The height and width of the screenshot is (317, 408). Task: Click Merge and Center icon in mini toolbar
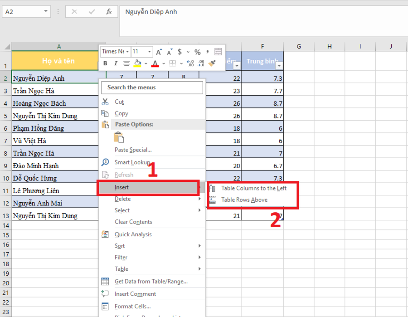(x=218, y=52)
